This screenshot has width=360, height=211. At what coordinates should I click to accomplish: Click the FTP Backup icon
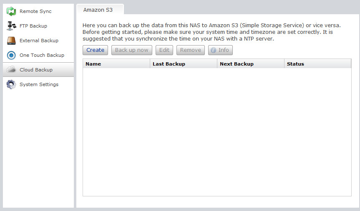pos(11,26)
